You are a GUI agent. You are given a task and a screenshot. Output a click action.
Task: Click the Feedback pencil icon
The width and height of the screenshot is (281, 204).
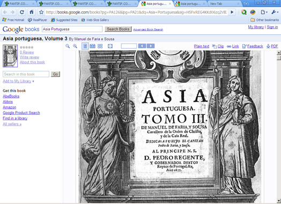[245, 46]
